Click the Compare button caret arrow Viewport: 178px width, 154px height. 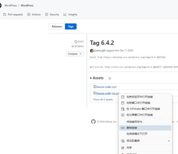click(x=81, y=54)
